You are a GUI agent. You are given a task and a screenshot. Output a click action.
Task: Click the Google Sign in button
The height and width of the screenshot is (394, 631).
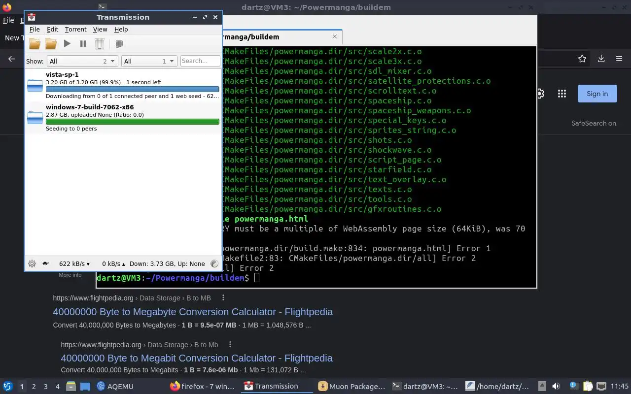[x=597, y=94]
